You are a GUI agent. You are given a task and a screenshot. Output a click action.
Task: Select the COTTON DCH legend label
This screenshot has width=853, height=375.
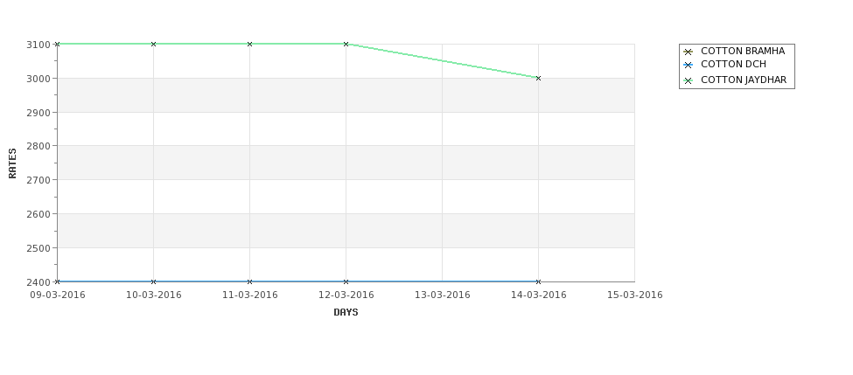[733, 64]
